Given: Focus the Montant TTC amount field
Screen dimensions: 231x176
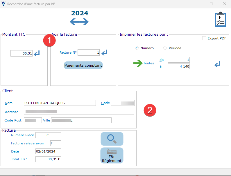Looking at the screenshot, I should 22,53.
